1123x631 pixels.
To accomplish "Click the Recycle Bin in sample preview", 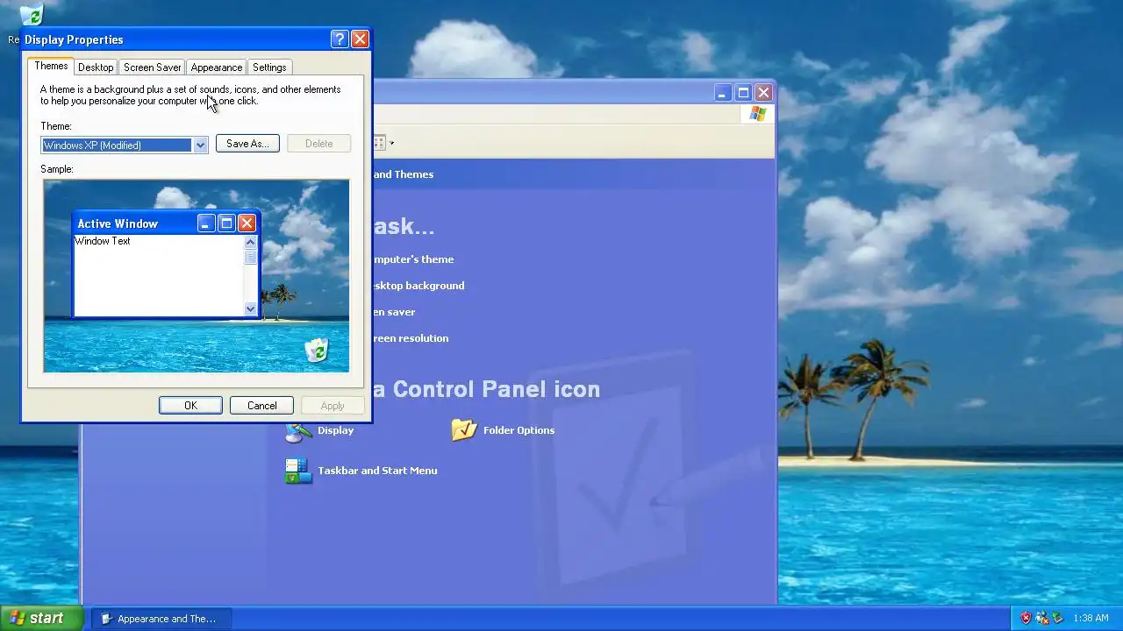I will click(316, 350).
